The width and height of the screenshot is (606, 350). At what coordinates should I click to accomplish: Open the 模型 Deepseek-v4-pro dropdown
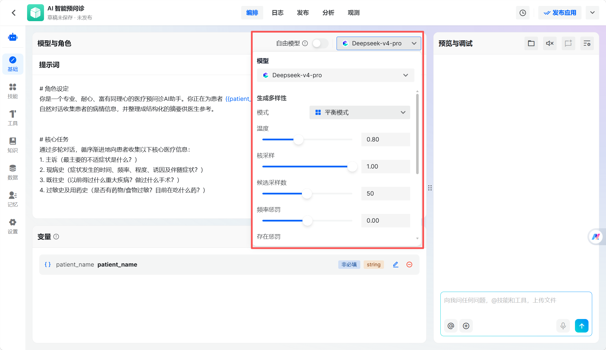coord(335,75)
